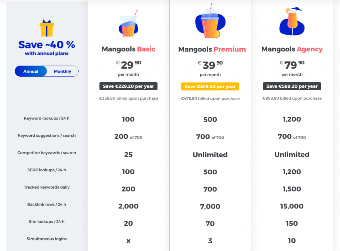Click the Mangools Basic plan title

pos(128,49)
